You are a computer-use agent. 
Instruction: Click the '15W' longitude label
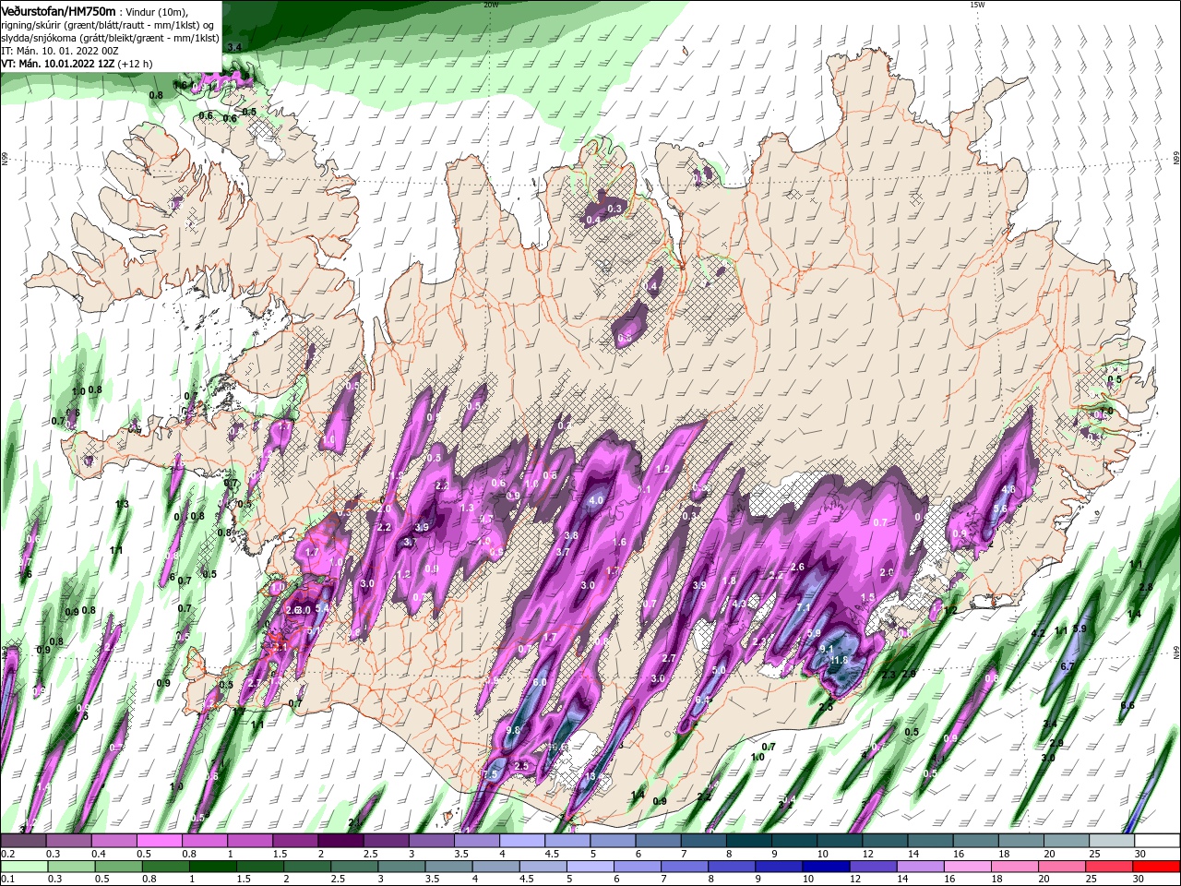tap(977, 5)
